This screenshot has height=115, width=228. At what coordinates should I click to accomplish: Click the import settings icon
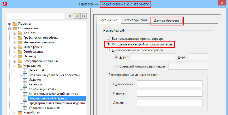pyautogui.click(x=77, y=16)
